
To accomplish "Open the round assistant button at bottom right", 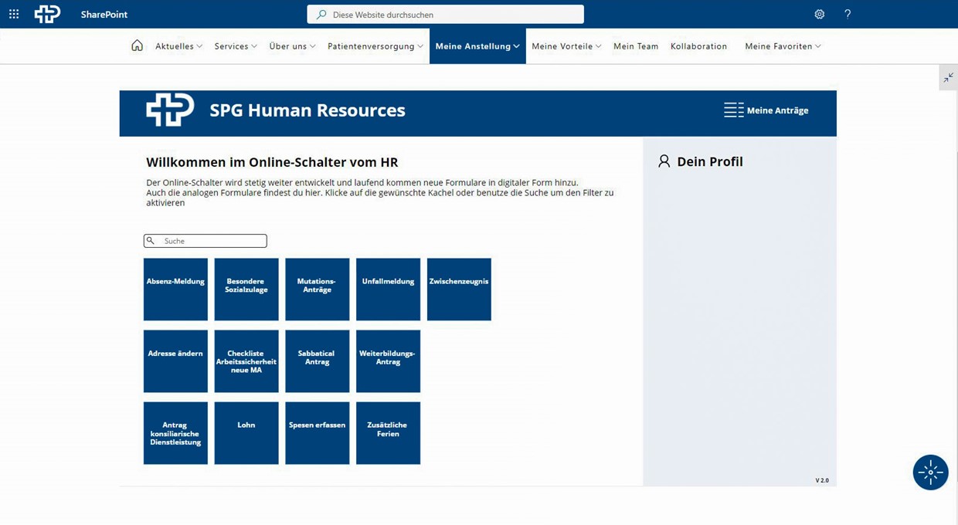I will click(x=930, y=472).
